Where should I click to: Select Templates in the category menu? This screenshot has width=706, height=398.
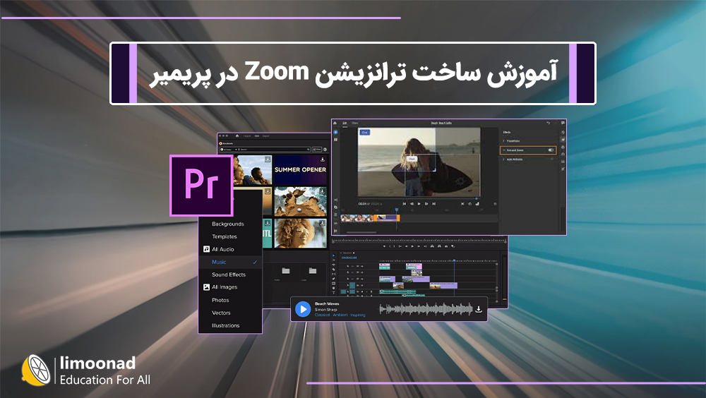225,236
